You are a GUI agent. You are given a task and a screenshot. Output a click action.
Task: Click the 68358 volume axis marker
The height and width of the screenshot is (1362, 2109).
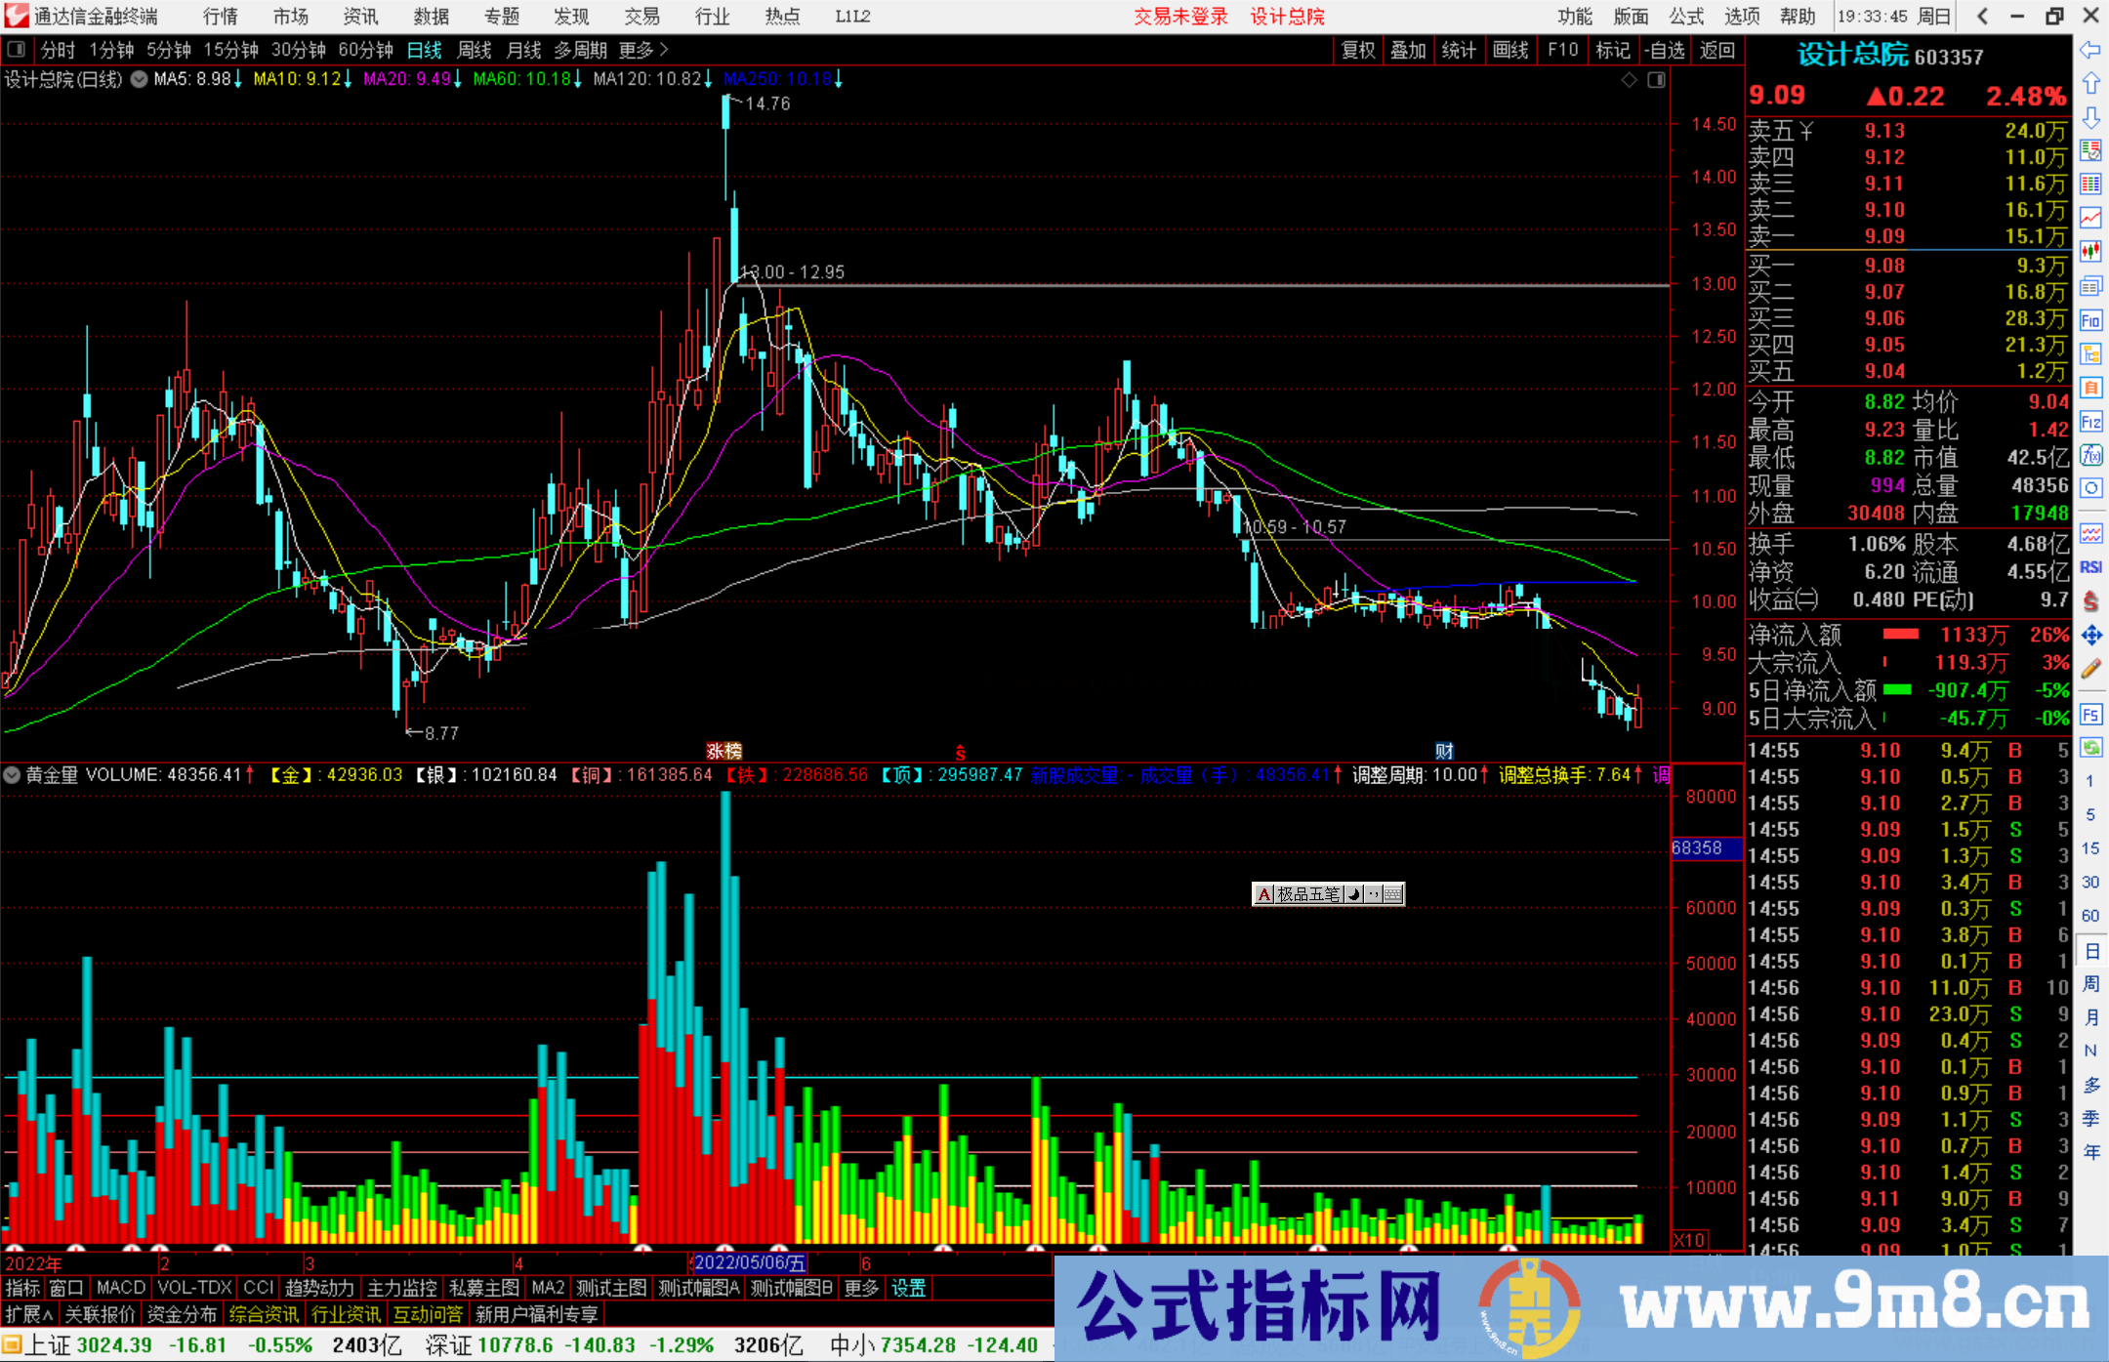[1705, 848]
